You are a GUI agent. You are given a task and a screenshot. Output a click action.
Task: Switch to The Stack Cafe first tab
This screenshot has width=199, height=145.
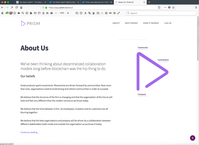31,2
